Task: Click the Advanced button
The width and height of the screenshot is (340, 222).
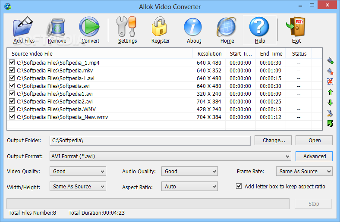Action: [x=314, y=156]
